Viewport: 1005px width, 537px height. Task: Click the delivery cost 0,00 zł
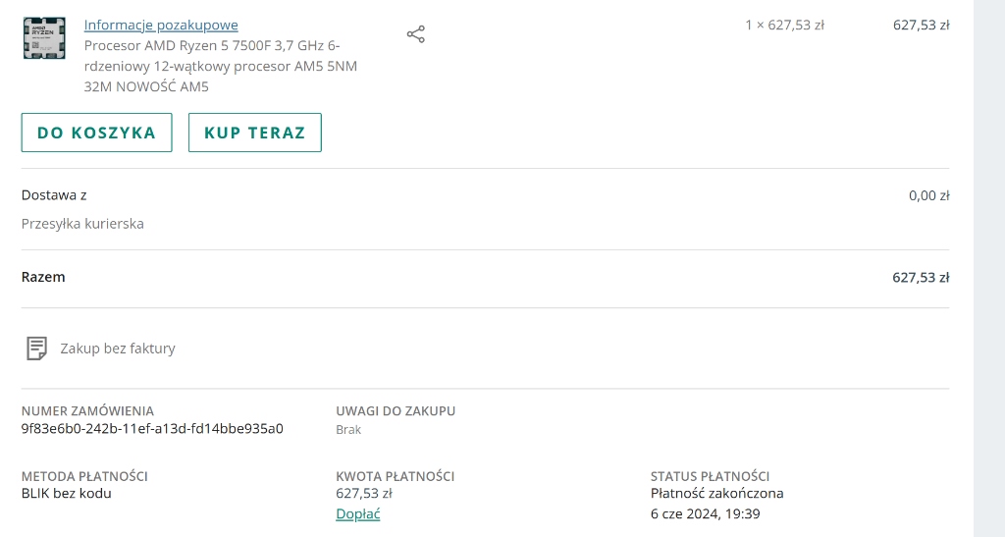[x=928, y=195]
